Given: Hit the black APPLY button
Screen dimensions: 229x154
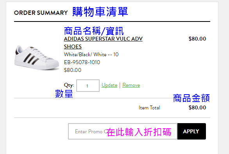Looking at the screenshot, I should (191, 131).
